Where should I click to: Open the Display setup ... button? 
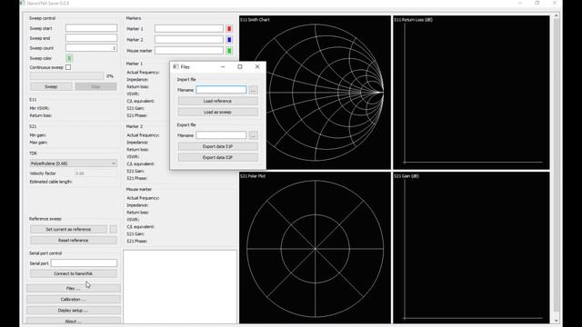[73, 311]
